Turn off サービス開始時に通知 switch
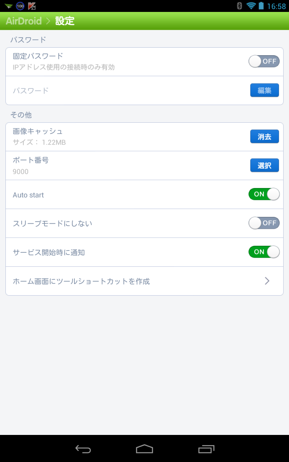Screen dimensions: 289x462 click(x=264, y=252)
